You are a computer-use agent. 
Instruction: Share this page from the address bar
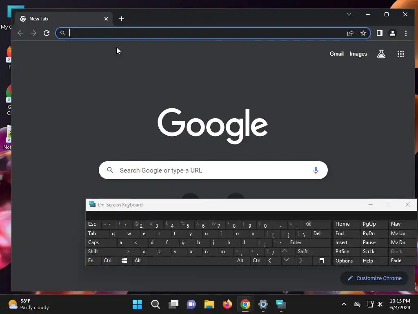(350, 33)
